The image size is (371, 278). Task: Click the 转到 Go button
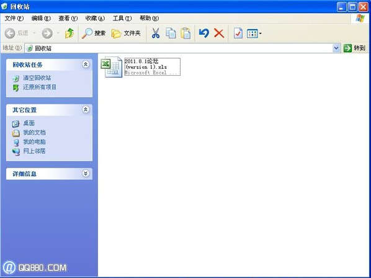click(x=355, y=48)
